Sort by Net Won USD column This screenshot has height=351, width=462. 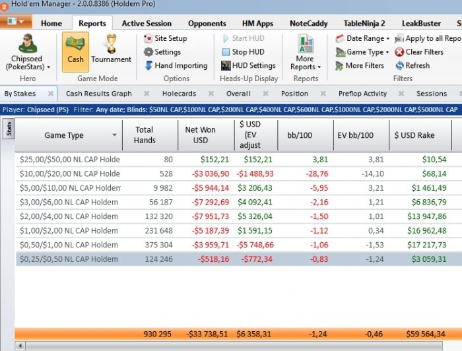pos(206,135)
